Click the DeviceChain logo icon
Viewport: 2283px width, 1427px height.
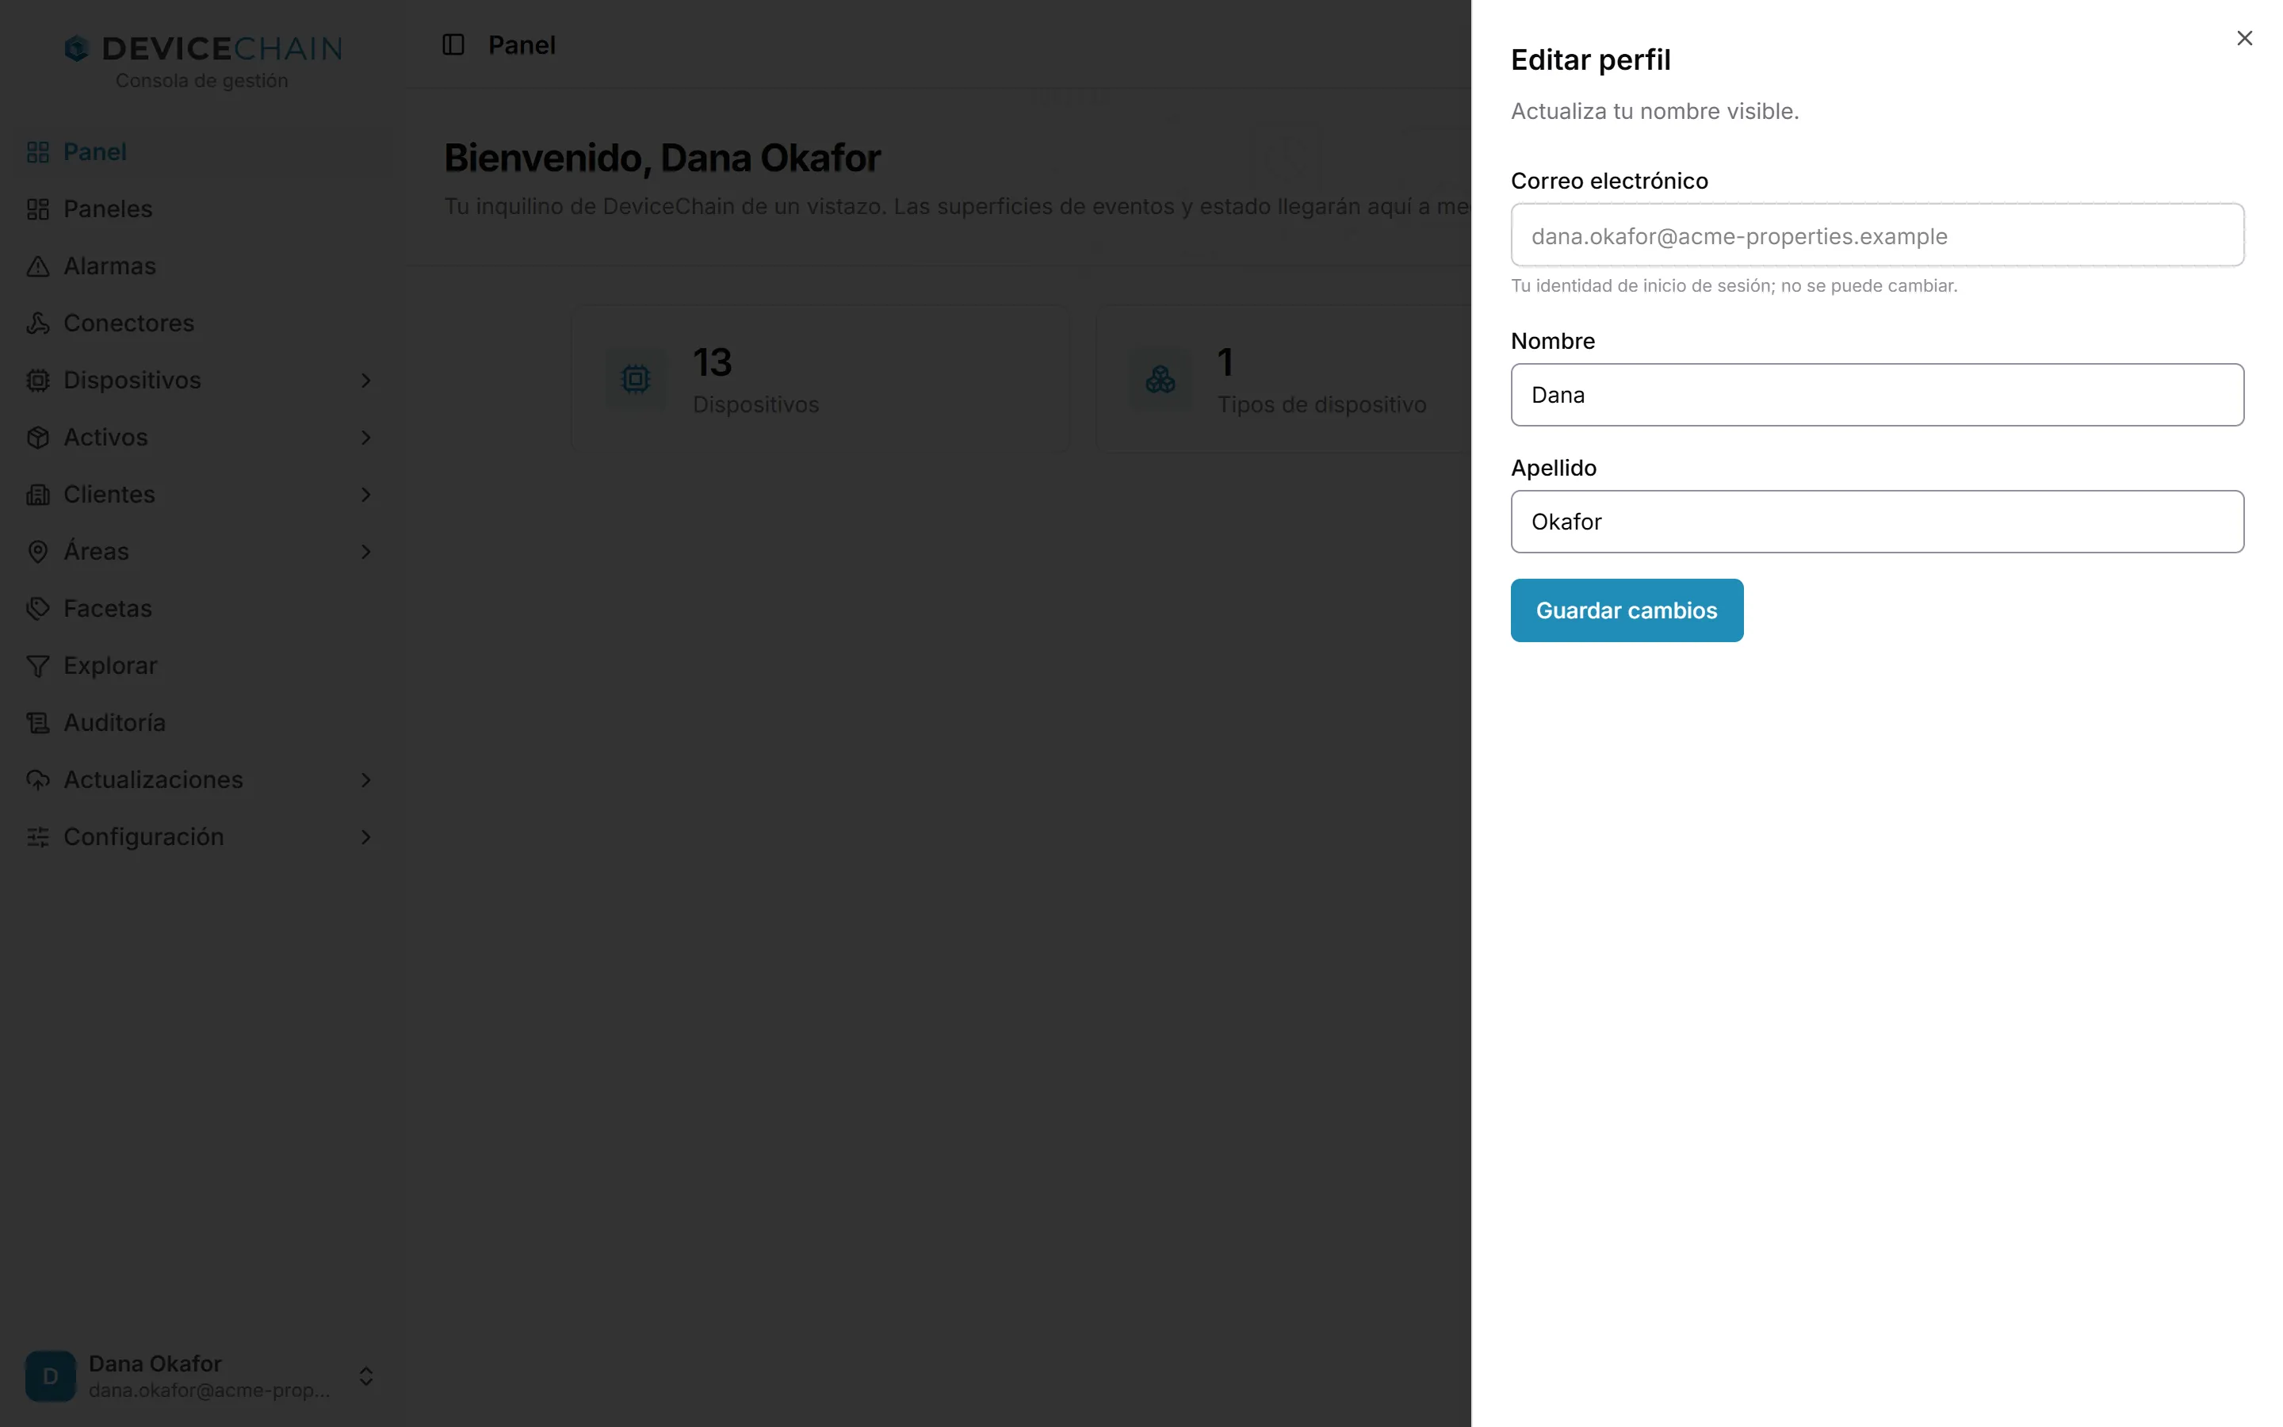pos(76,48)
